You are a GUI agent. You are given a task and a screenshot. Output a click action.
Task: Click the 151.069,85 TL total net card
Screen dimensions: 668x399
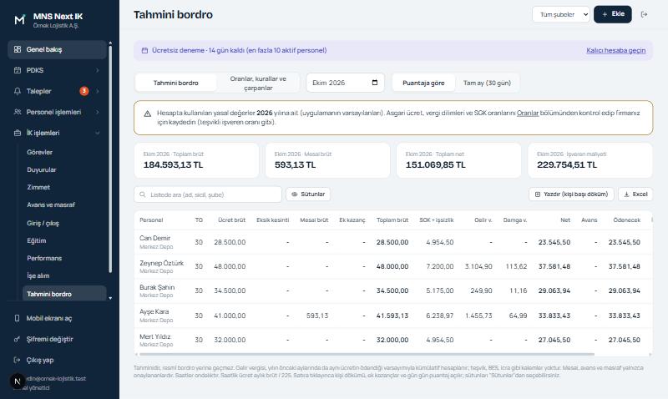458,160
